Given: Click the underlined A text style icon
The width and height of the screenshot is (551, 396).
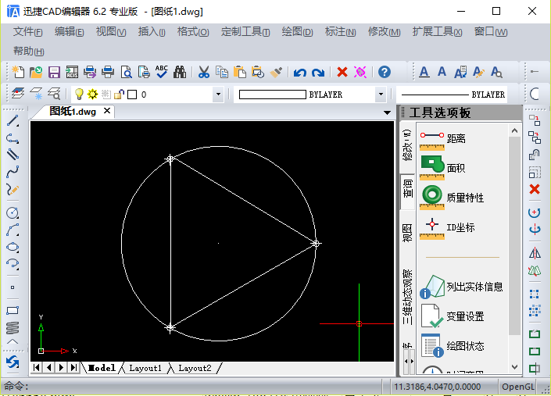Looking at the screenshot, I should click(x=424, y=72).
